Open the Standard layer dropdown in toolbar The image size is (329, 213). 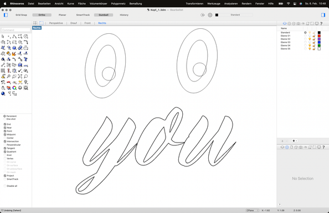[x=235, y=15]
